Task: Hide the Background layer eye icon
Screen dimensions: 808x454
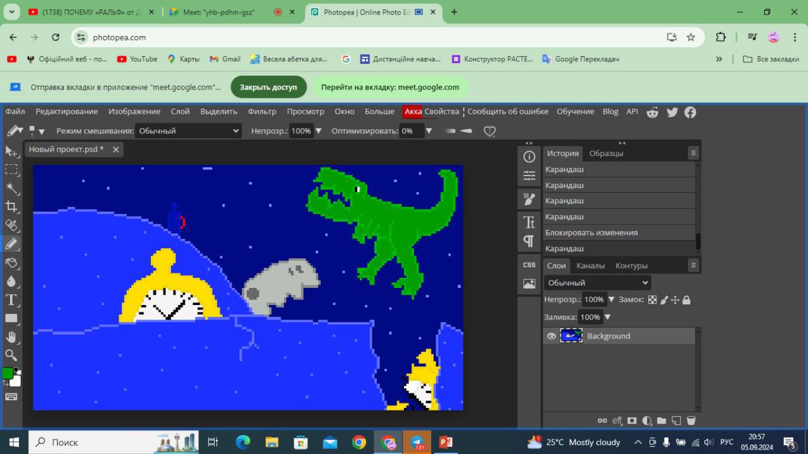Action: [551, 336]
